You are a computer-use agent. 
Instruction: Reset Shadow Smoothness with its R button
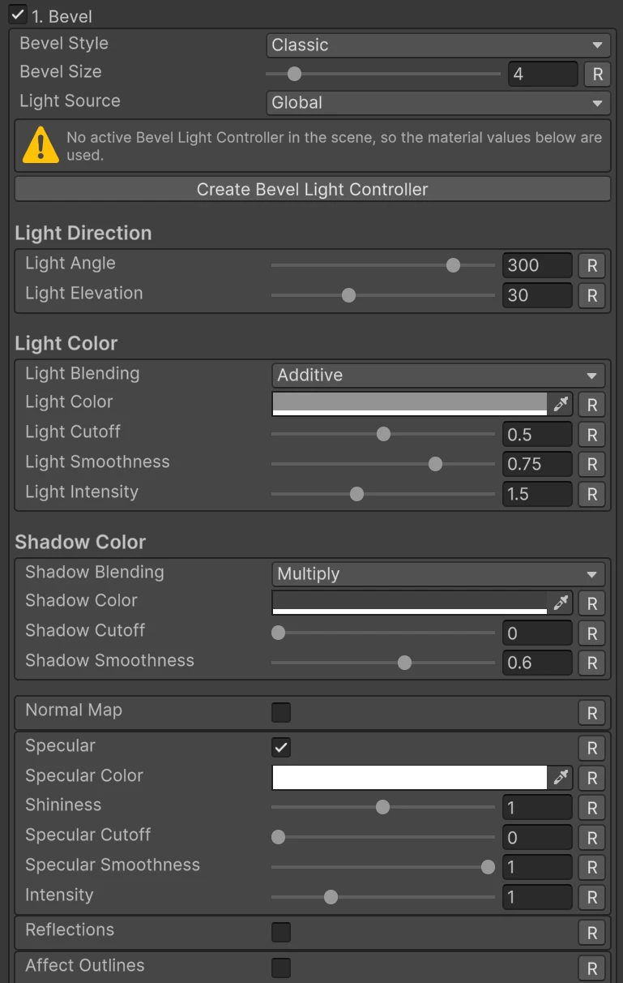pos(592,663)
